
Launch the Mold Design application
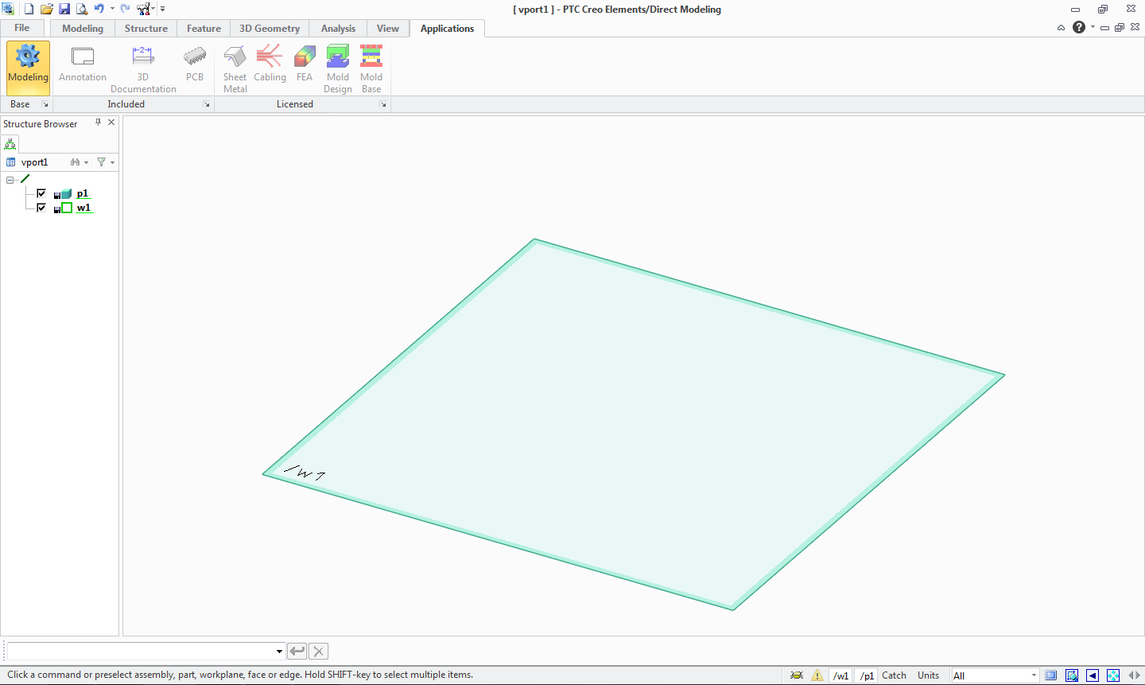click(x=338, y=69)
